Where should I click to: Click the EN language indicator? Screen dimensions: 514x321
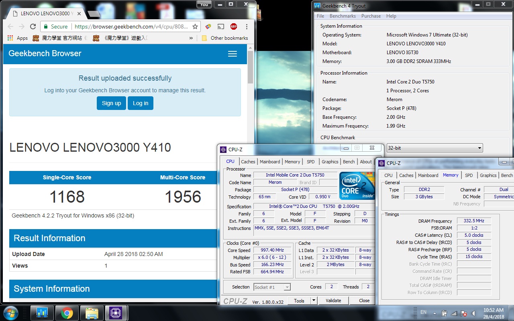coord(423,312)
